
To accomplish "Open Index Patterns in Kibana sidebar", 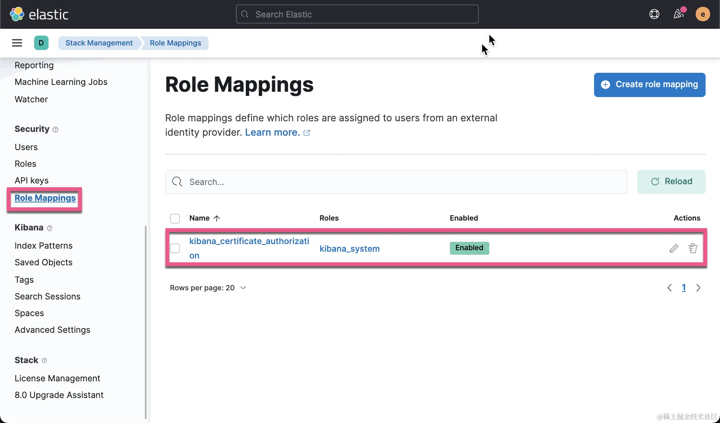I will [44, 246].
